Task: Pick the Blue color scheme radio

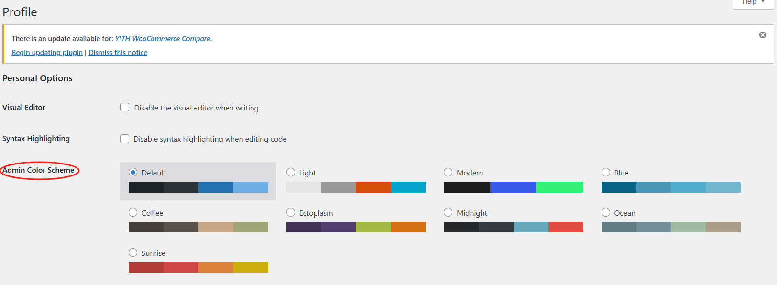Action: click(x=606, y=173)
